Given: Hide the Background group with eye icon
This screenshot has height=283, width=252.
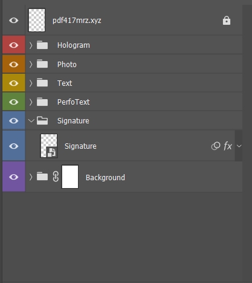Looking at the screenshot, I should [x=14, y=177].
